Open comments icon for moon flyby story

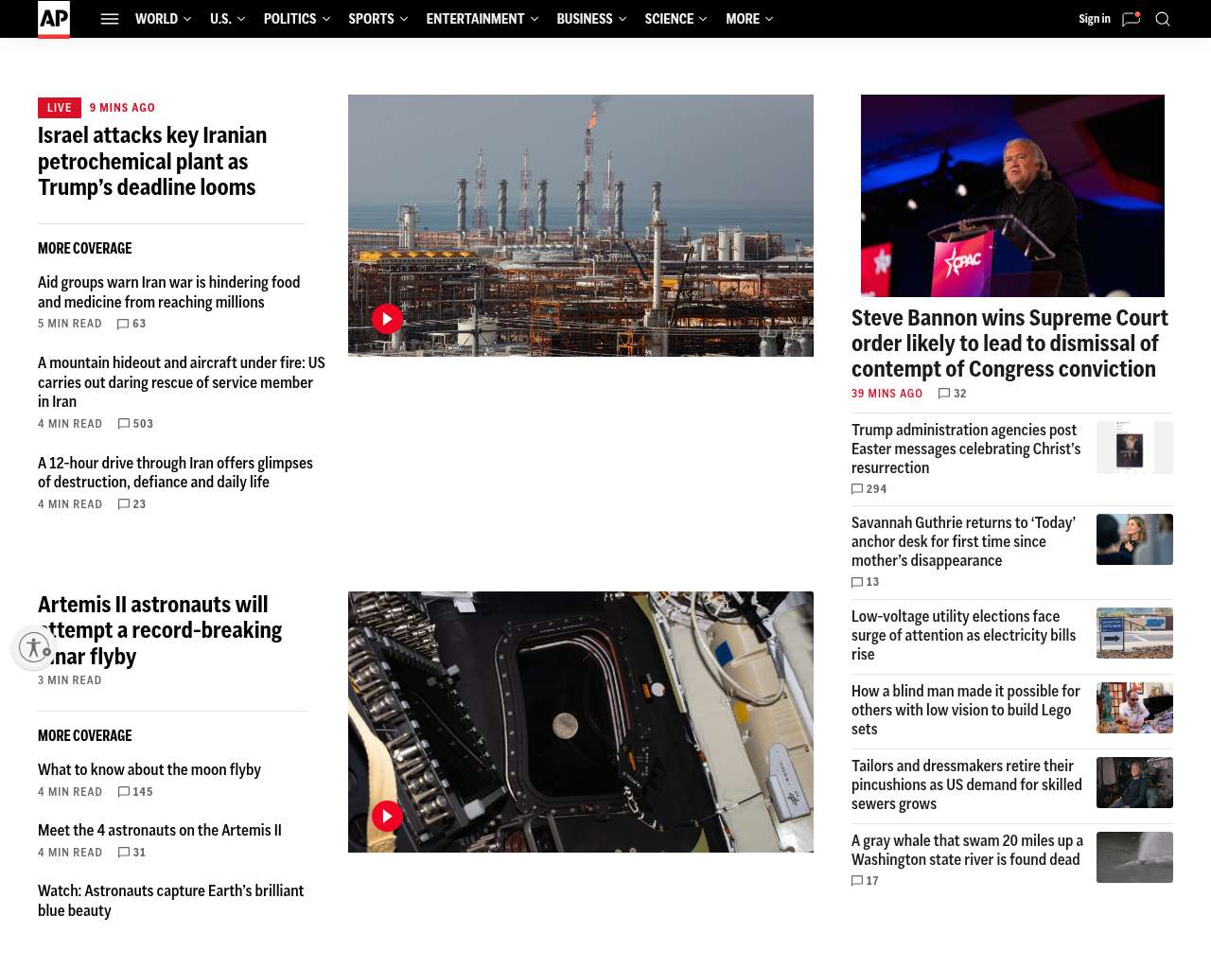click(x=124, y=792)
